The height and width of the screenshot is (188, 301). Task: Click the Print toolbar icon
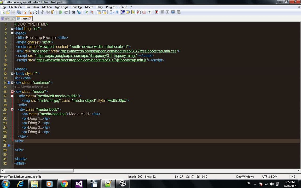tap(35, 12)
